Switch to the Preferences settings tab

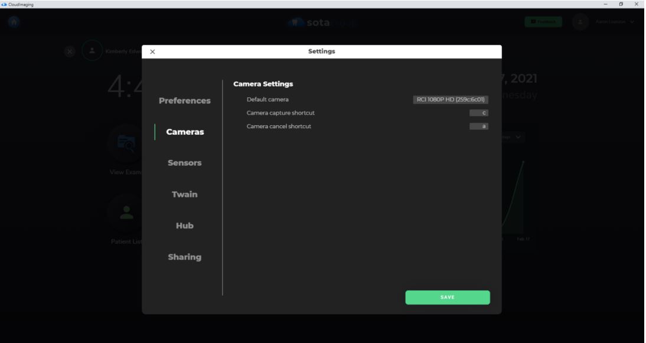[x=184, y=101]
